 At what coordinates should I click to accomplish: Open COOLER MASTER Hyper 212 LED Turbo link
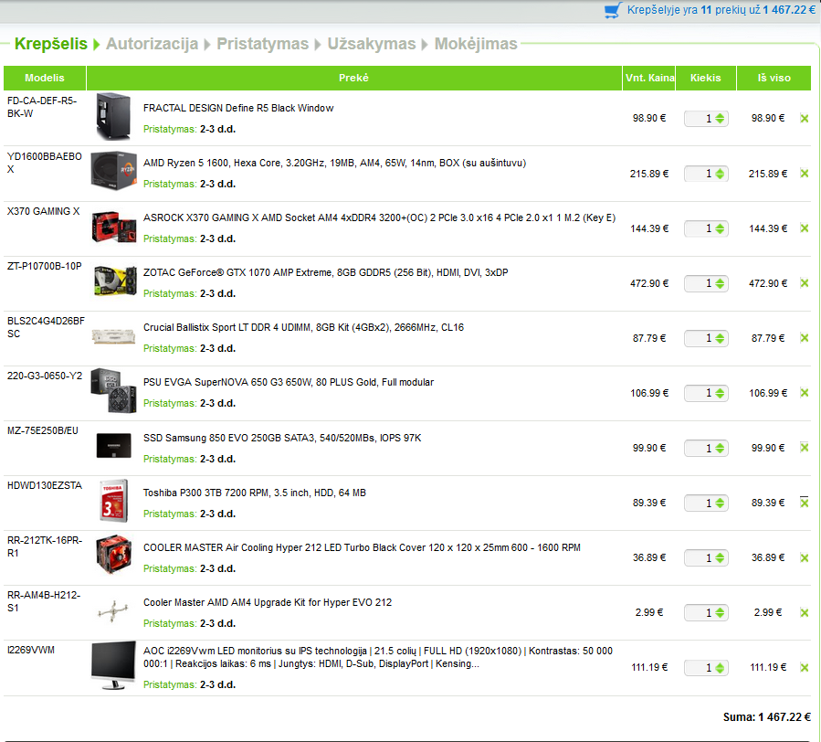362,547
